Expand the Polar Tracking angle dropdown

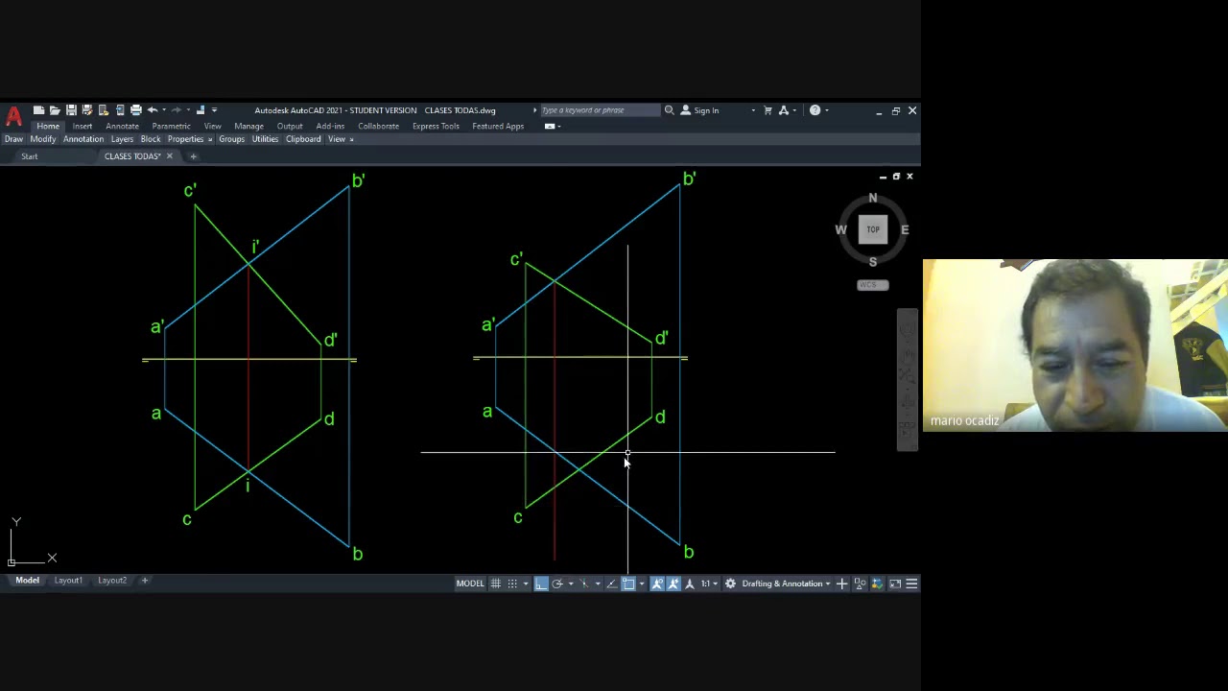tap(571, 584)
